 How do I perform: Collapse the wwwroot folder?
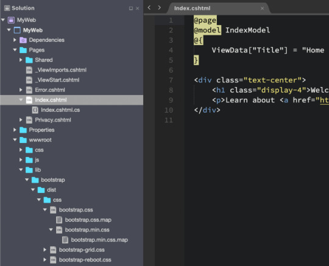click(15, 140)
